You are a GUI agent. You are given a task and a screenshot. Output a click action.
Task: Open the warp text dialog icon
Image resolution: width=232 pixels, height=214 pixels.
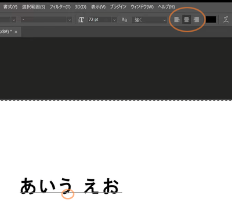point(226,20)
